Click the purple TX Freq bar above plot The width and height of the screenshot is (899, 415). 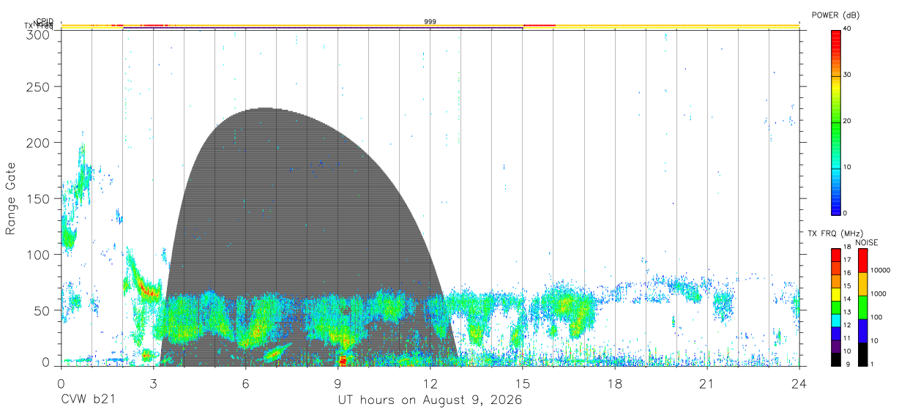[x=323, y=29]
